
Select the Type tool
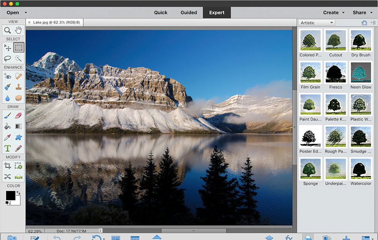7,148
